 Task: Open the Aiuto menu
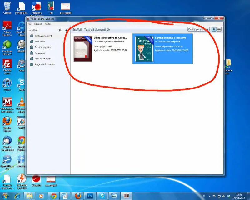(47, 24)
